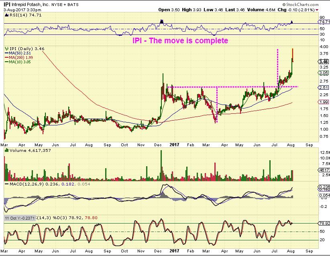Click the 'Open 3.50' value
330x256 pixels.
(x=169, y=10)
